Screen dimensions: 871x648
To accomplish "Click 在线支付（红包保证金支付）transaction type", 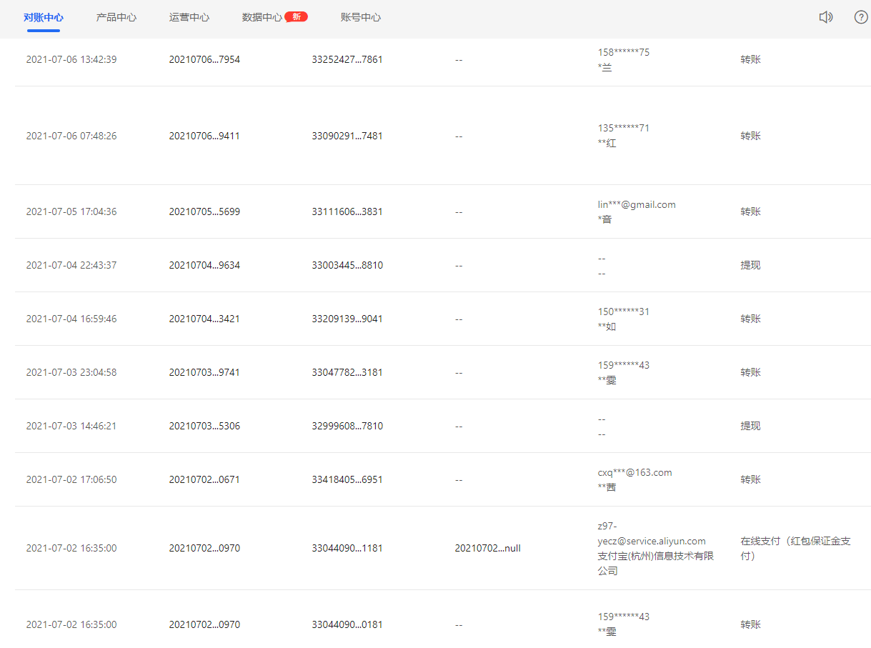I will pyautogui.click(x=795, y=549).
